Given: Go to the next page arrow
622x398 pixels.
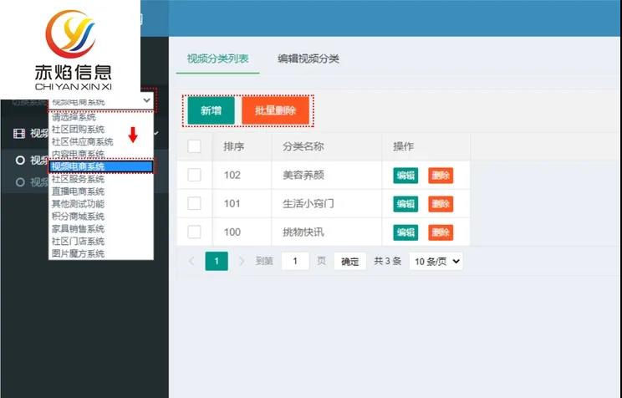Looking at the screenshot, I should (x=242, y=261).
